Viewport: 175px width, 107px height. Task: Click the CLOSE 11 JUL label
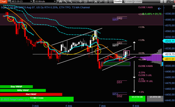click(146, 81)
